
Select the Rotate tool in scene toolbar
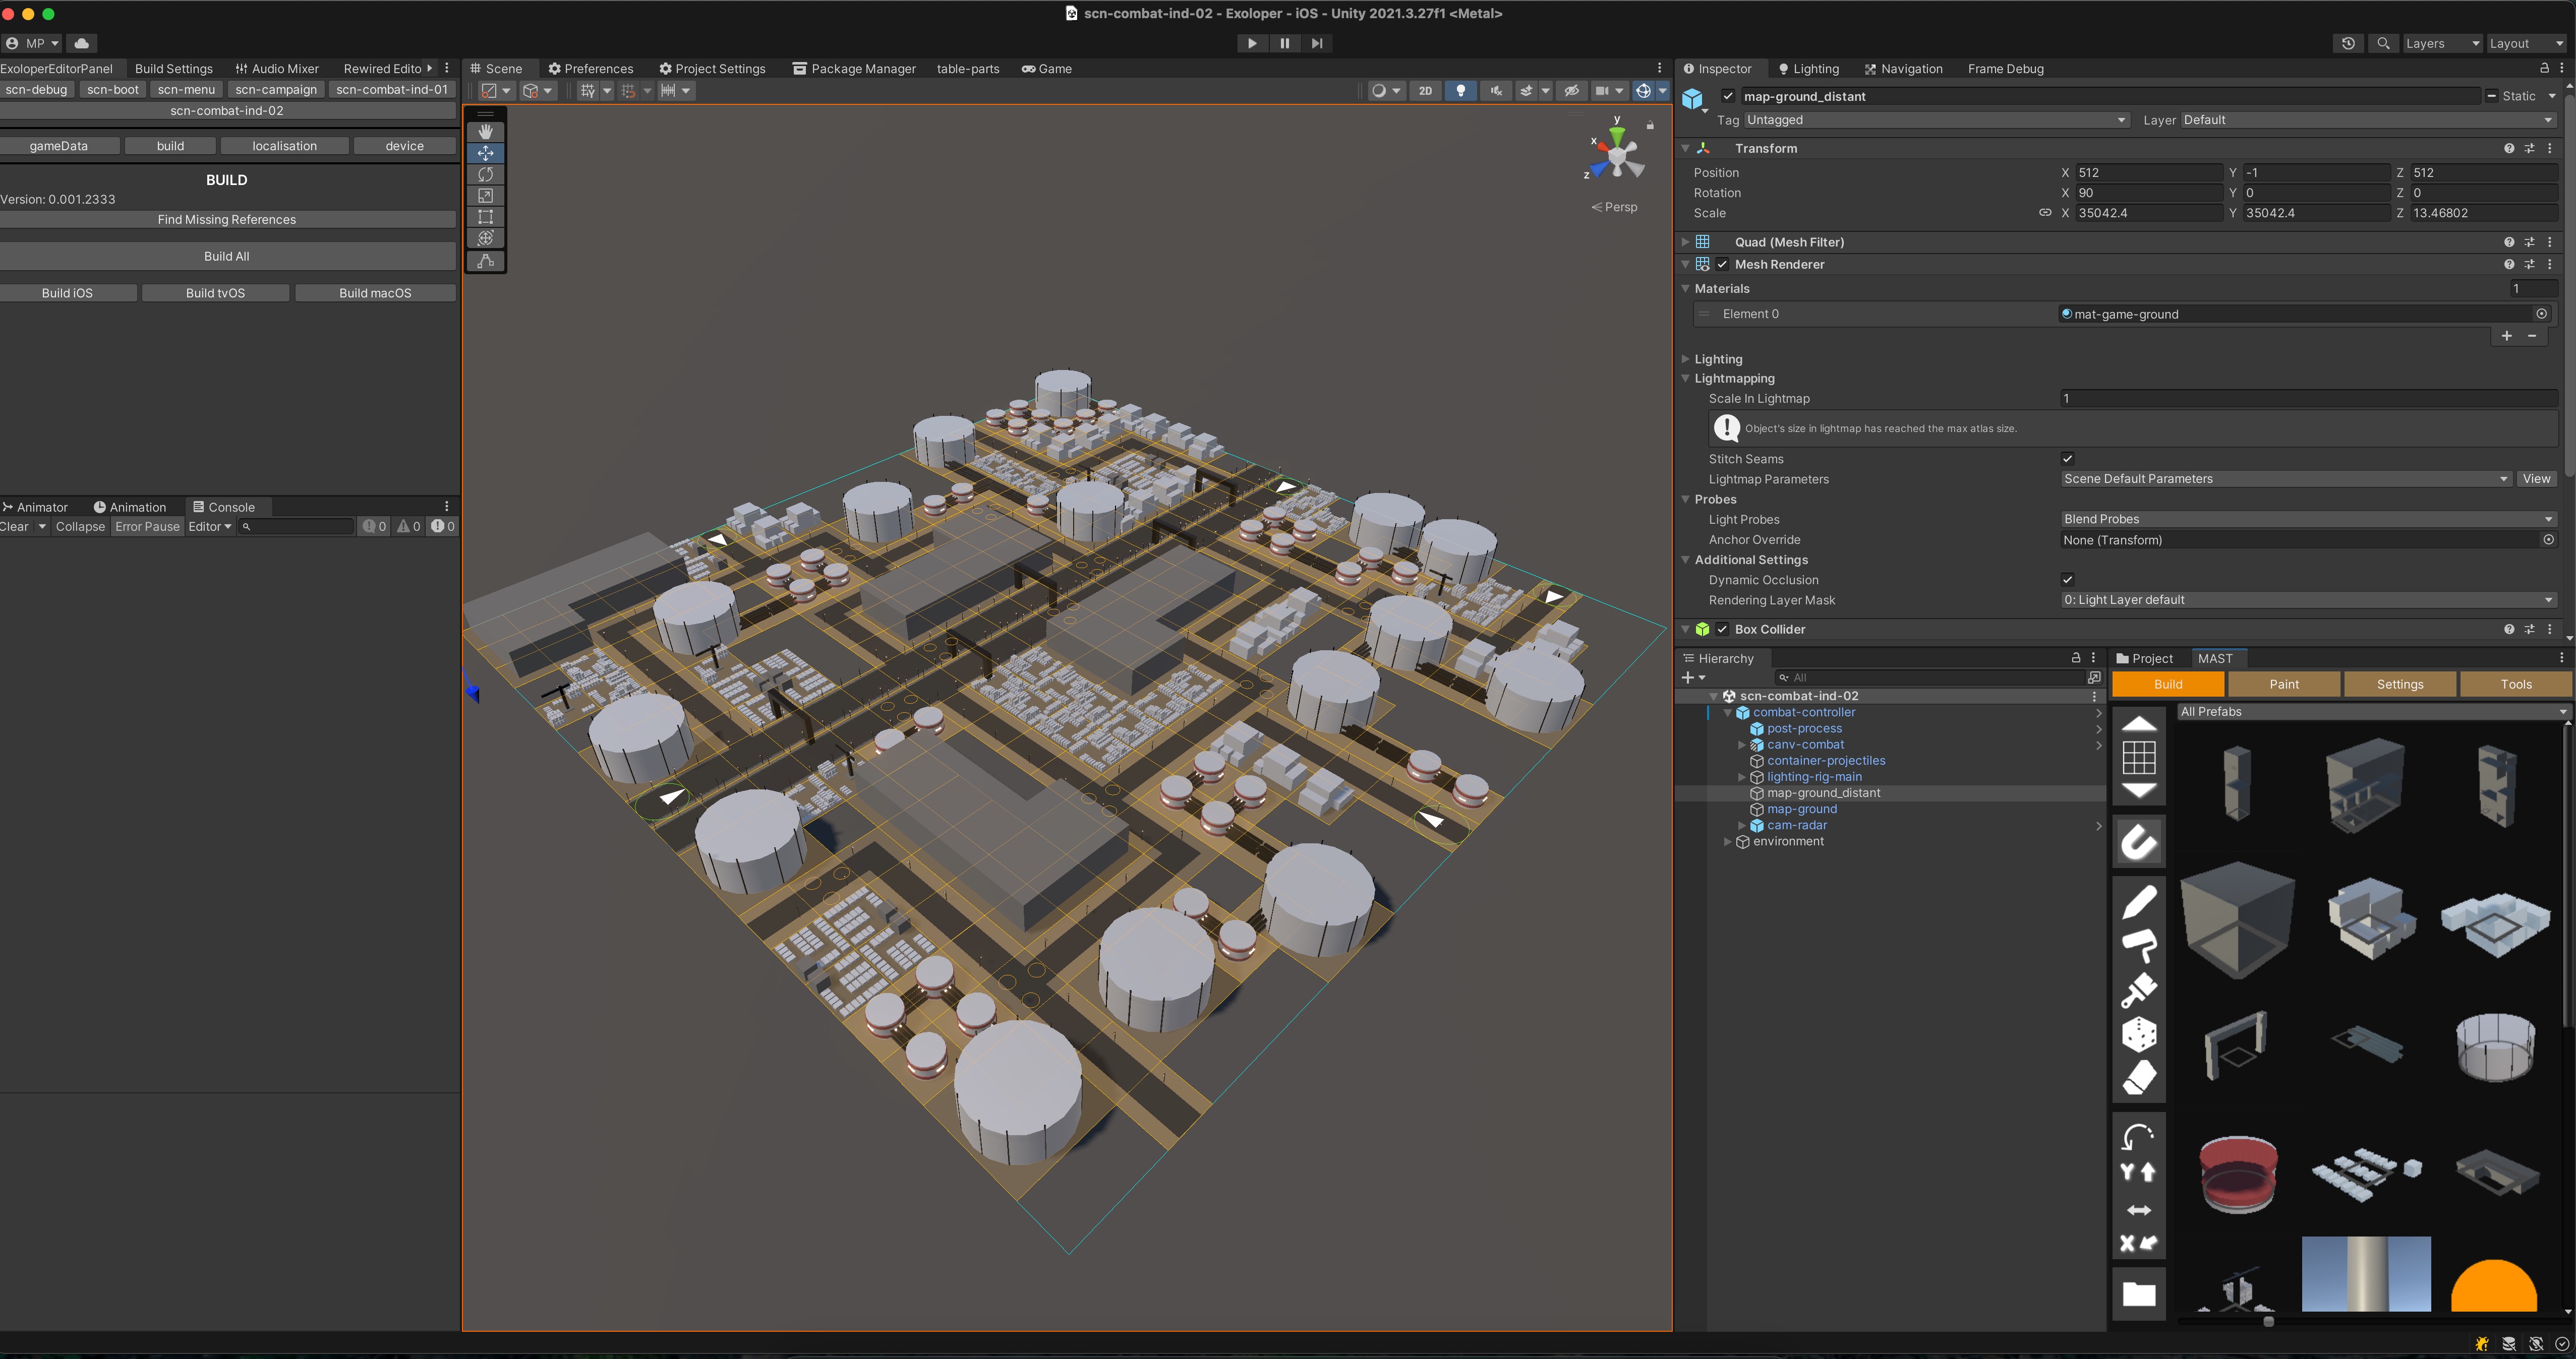(x=485, y=174)
